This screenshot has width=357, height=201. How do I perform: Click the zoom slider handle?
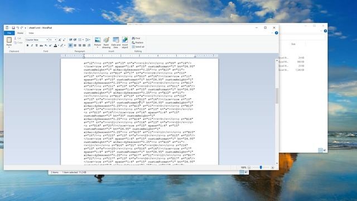[x=260, y=167]
